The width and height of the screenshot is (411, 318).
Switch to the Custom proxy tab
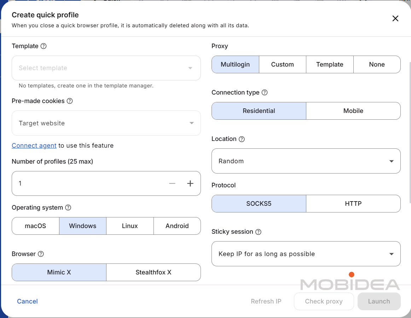pyautogui.click(x=282, y=64)
